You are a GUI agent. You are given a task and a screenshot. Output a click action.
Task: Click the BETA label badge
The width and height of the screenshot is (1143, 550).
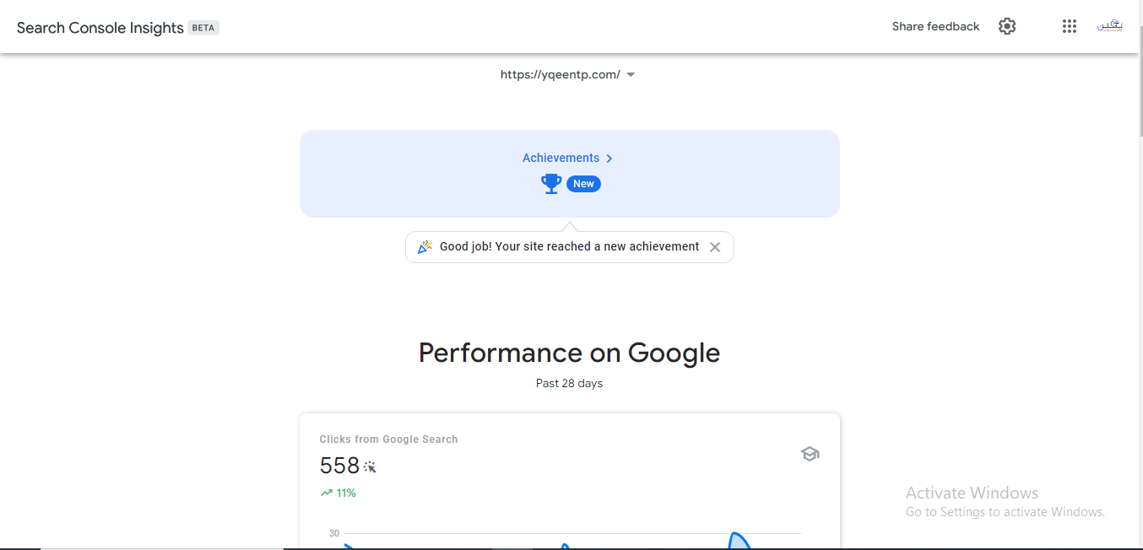pyautogui.click(x=203, y=28)
